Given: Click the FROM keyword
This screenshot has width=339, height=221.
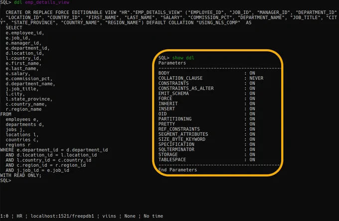Looking at the screenshot, I should pyautogui.click(x=6, y=114).
